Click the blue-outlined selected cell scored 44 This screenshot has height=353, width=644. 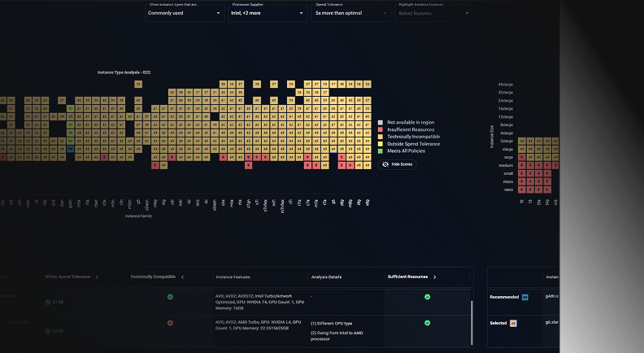(333, 149)
